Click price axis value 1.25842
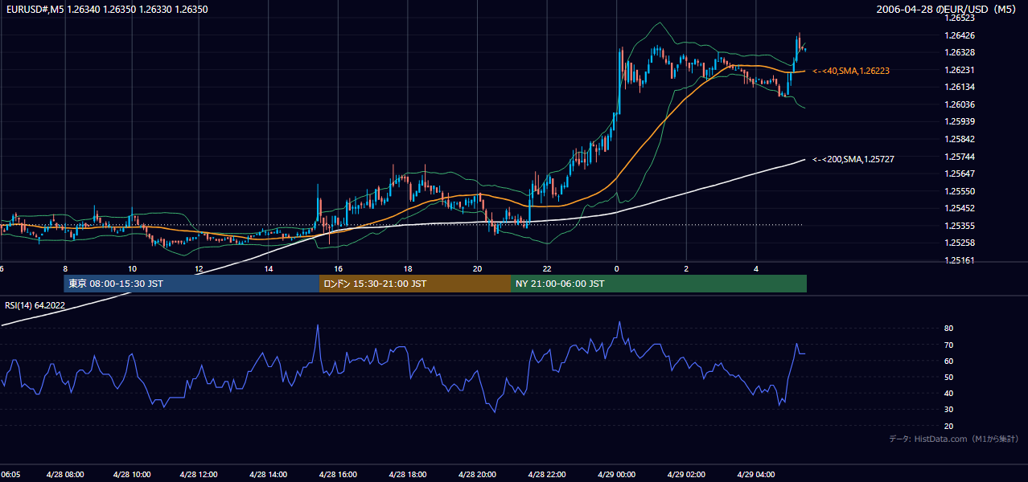Image resolution: width=1028 pixels, height=482 pixels. pyautogui.click(x=959, y=139)
